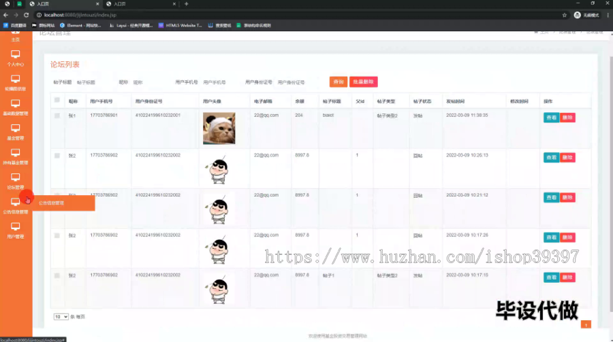Focus the 帖子标题 search field
The image size is (613, 342).
94,82
